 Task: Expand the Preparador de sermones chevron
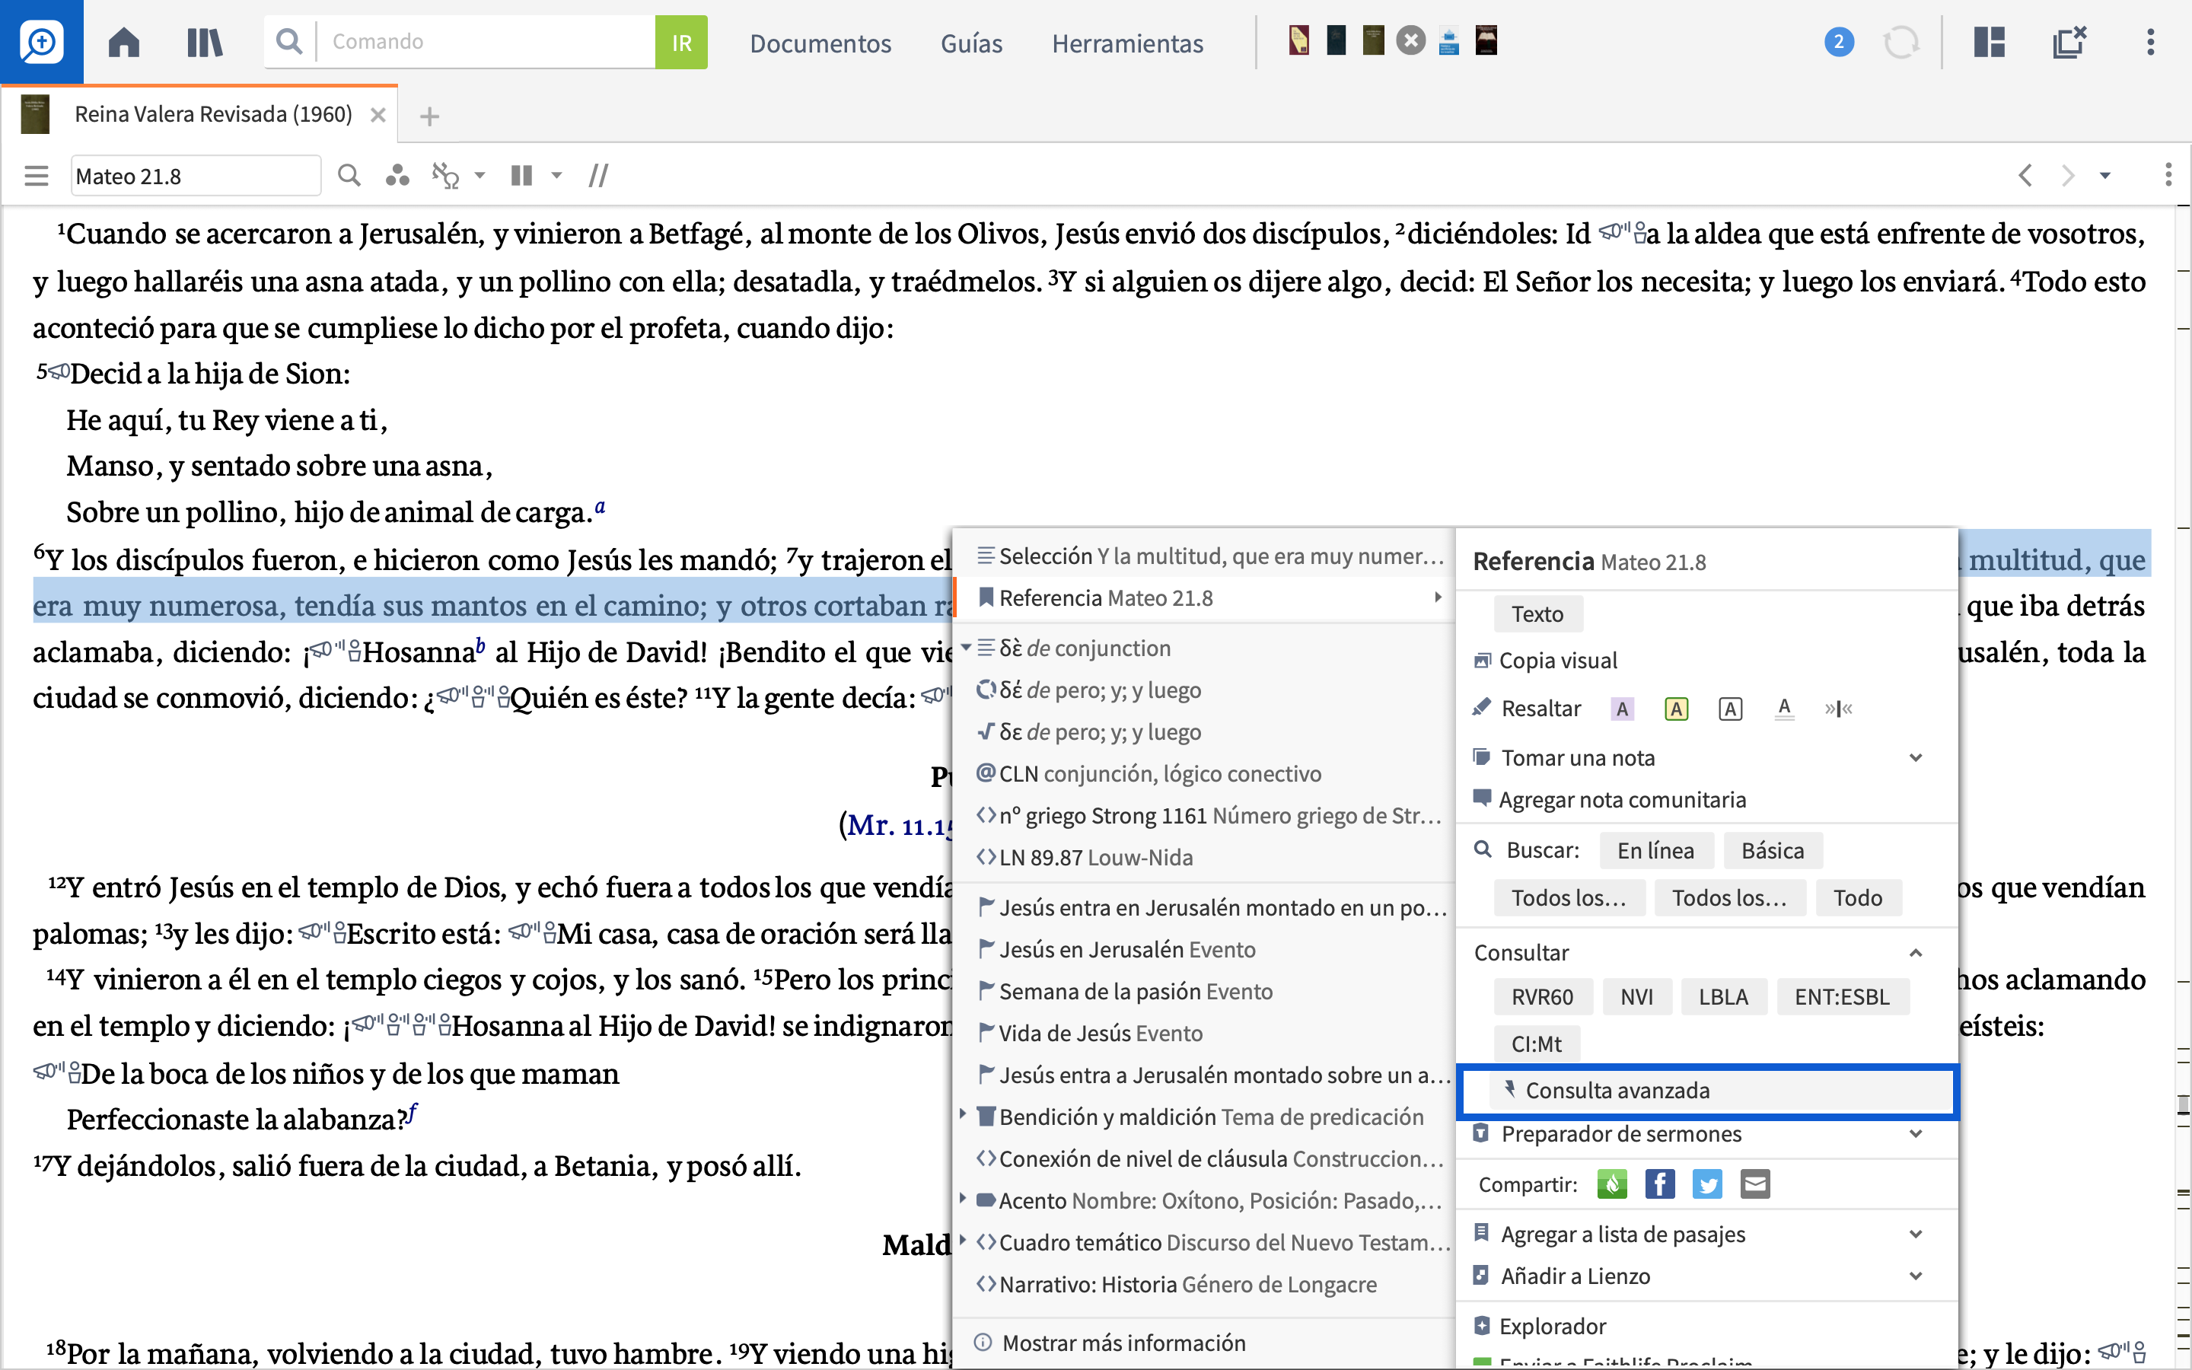[1915, 1133]
